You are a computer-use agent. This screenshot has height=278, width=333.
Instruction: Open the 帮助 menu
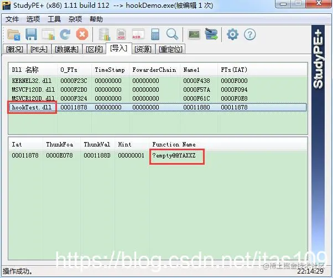96,19
